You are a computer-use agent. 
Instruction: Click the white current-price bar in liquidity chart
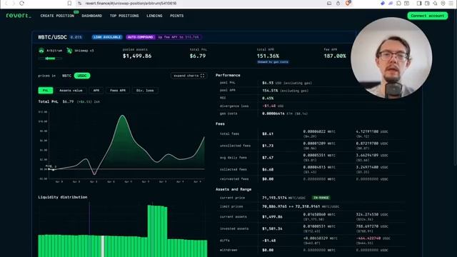103,246
